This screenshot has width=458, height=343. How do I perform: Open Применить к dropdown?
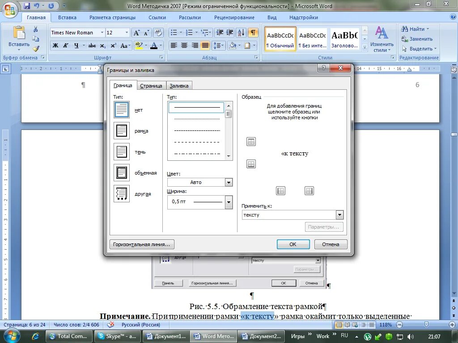[339, 215]
